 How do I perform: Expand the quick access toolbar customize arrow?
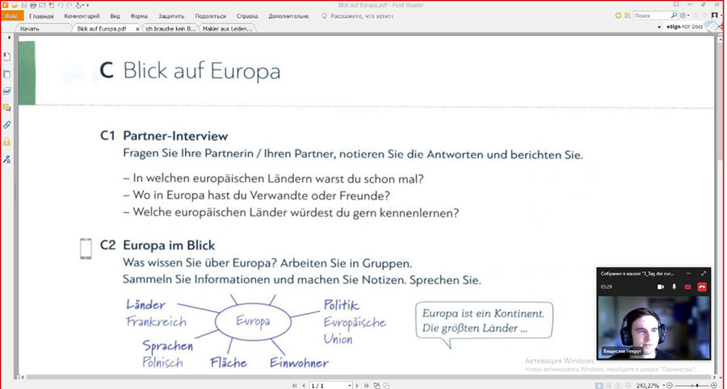click(87, 5)
